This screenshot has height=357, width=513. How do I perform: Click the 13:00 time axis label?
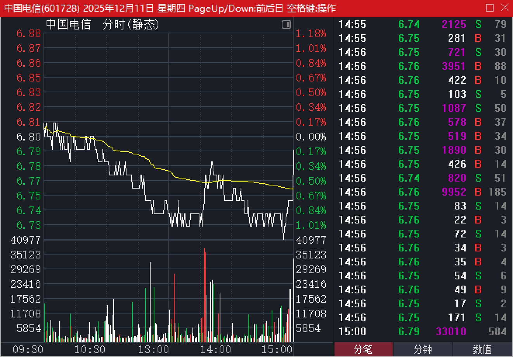click(154, 349)
